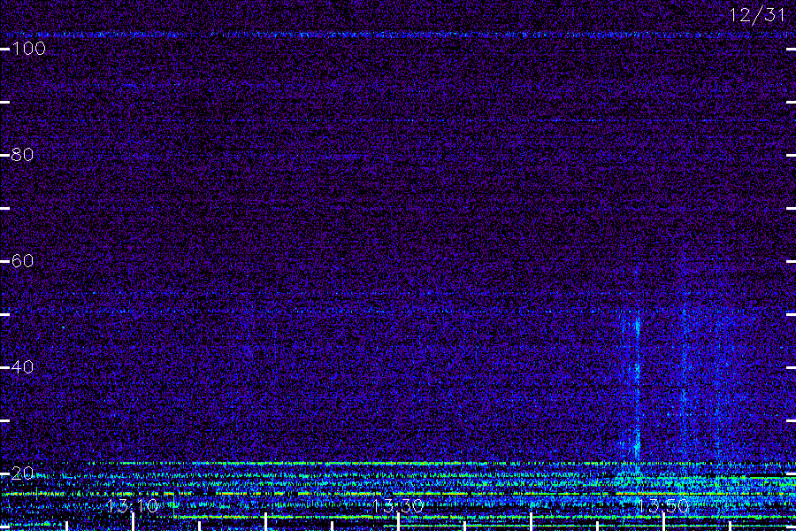This screenshot has width=796, height=531.
Task: Click the 60 frequency axis label
Action: pyautogui.click(x=22, y=261)
